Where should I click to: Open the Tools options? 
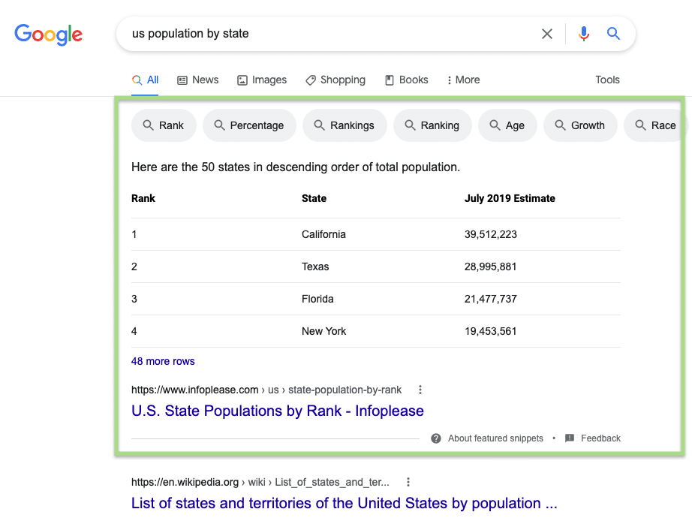(607, 80)
